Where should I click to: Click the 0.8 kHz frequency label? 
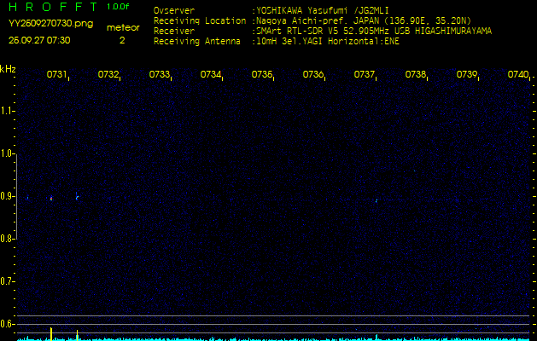pyautogui.click(x=6, y=239)
